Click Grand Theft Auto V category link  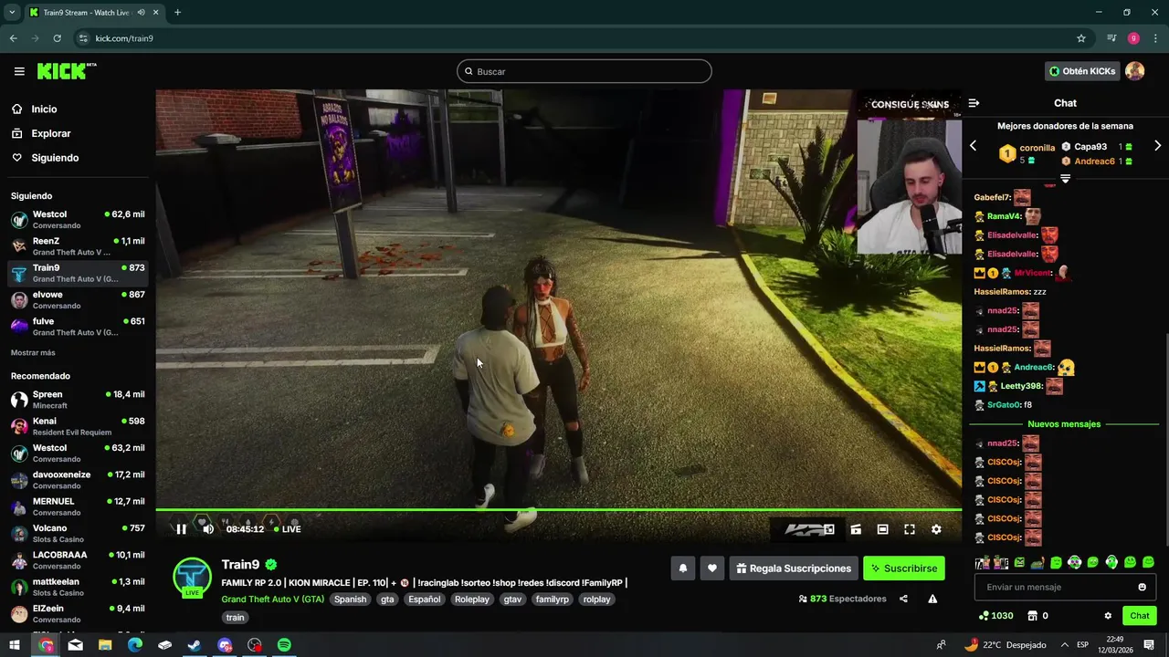click(272, 600)
